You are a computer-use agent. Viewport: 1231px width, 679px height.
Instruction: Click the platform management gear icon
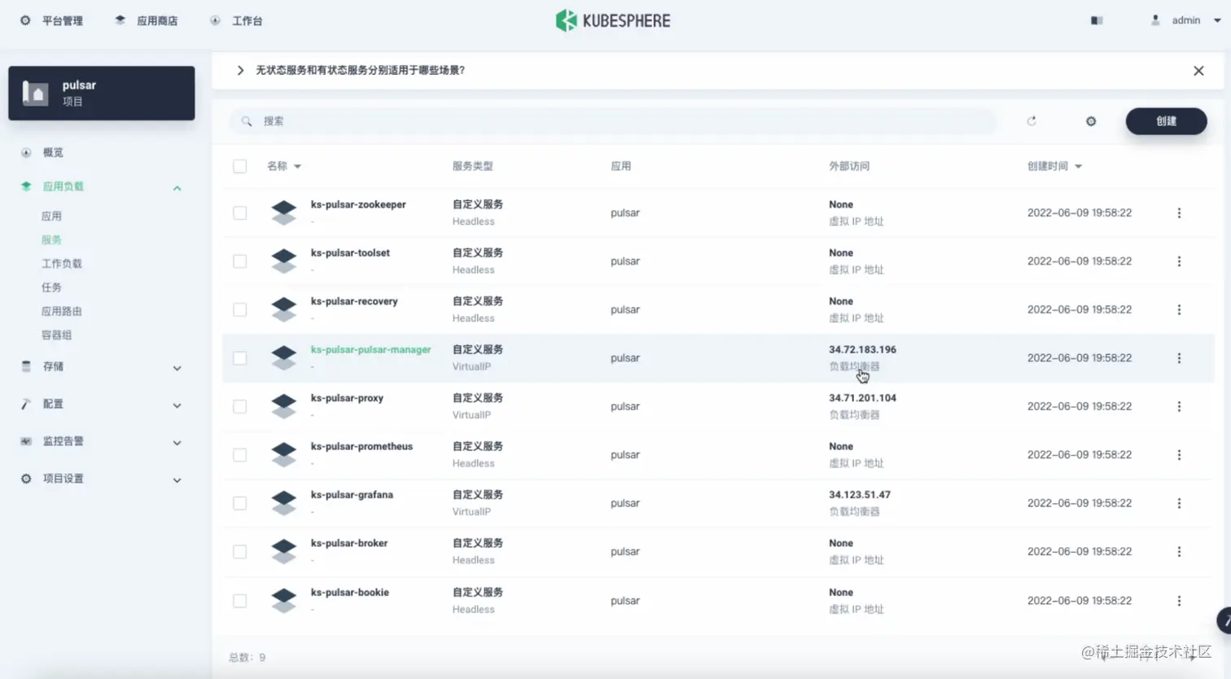[x=25, y=20]
